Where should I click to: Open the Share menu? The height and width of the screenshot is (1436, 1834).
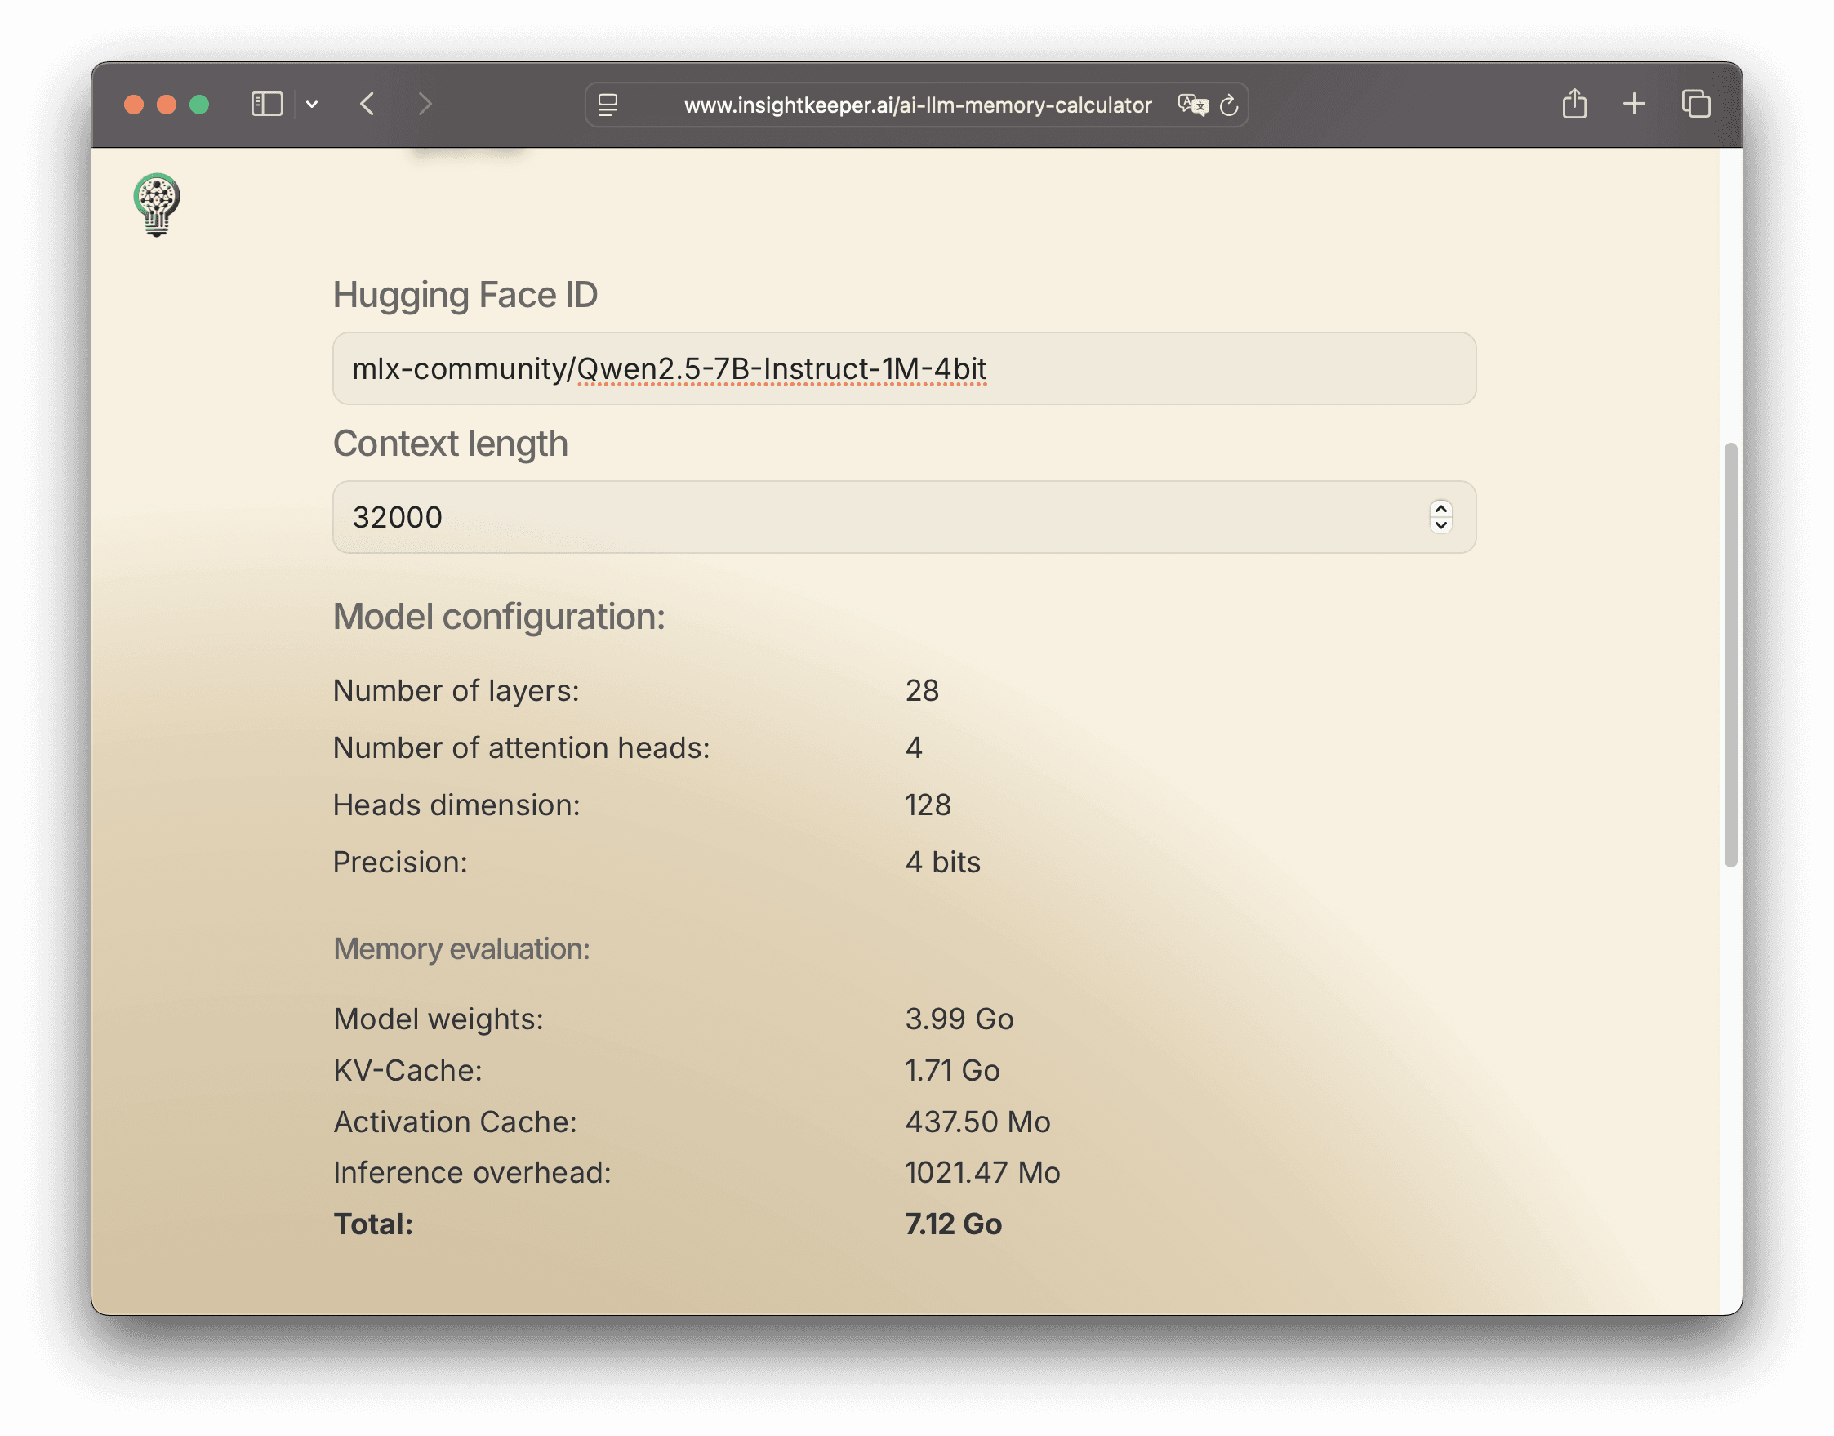pyautogui.click(x=1574, y=105)
